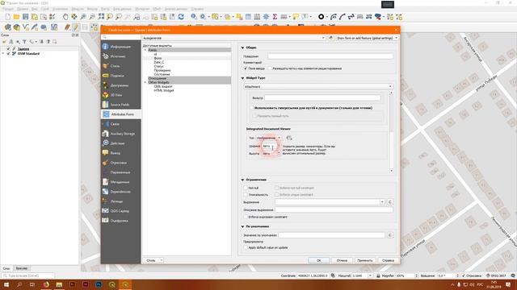Viewport: 517px width, 290px height.
Task: Open the 3D View tab
Action: [x=120, y=95]
